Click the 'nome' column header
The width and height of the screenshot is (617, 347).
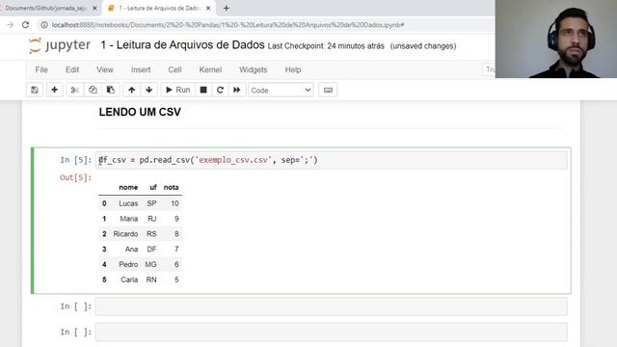(x=128, y=188)
